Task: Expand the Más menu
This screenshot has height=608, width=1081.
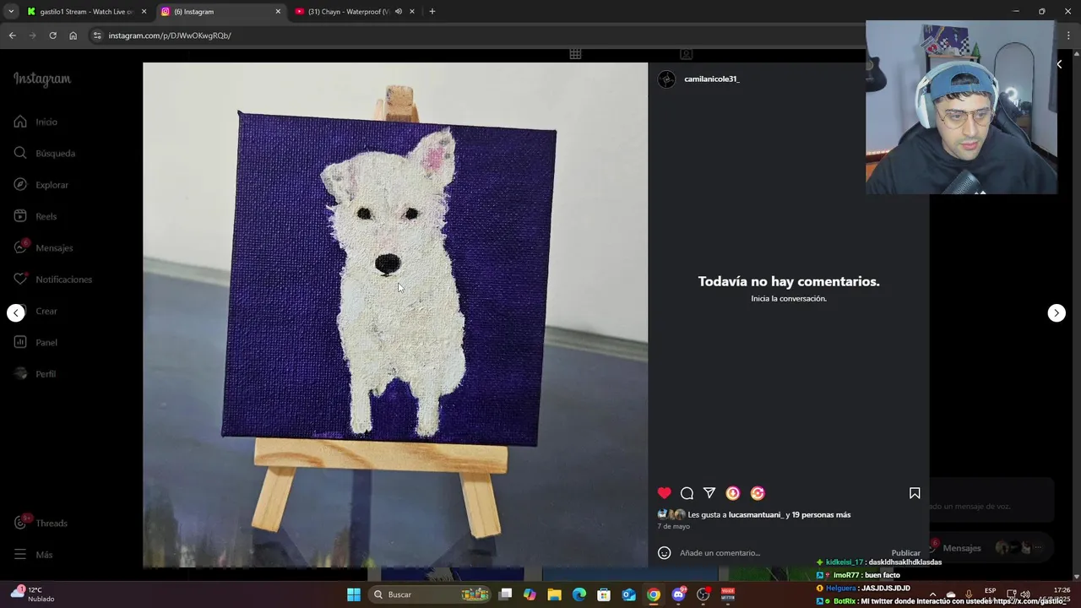Action: point(33,555)
